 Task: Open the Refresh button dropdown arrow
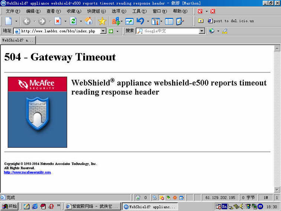pos(81,21)
